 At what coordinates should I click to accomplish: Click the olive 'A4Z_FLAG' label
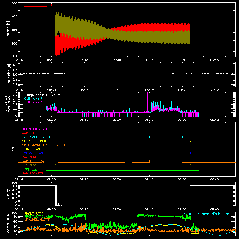29,165
